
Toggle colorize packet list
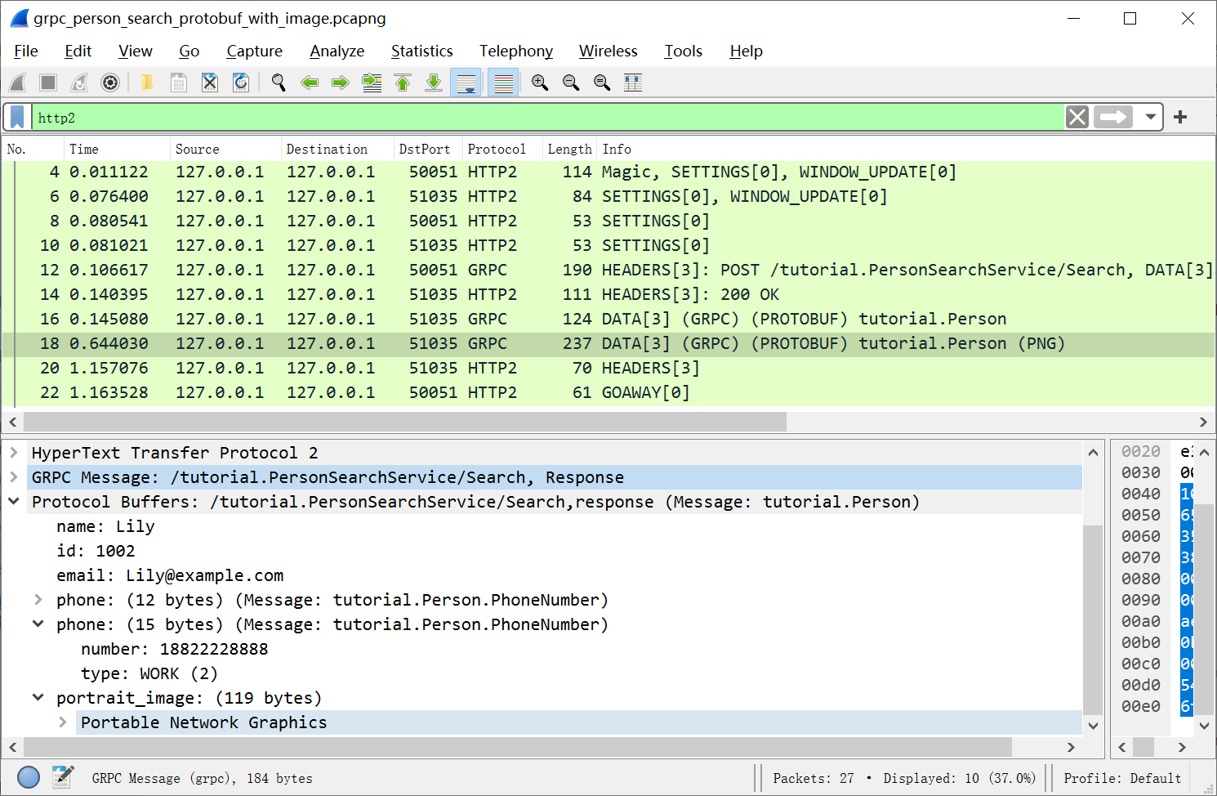point(503,82)
